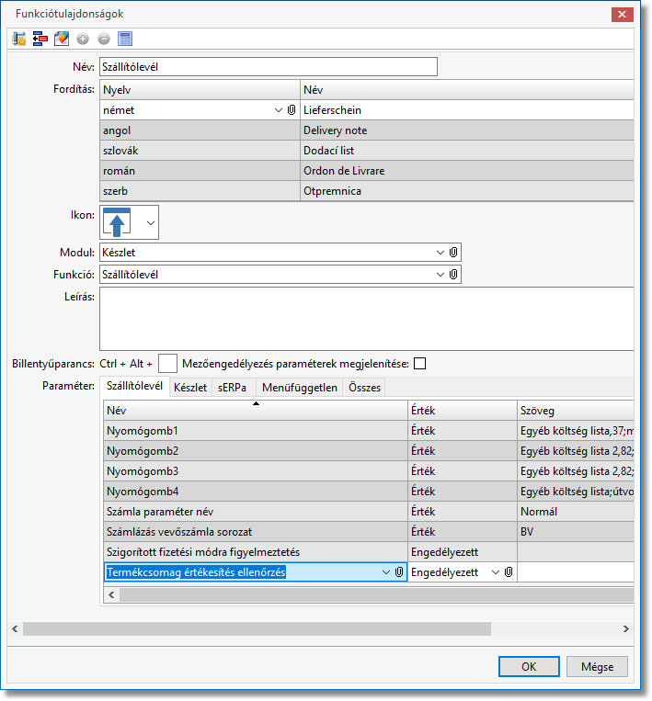The height and width of the screenshot is (701, 652).
Task: Switch to the Készlet parameter tab
Action: pos(190,388)
